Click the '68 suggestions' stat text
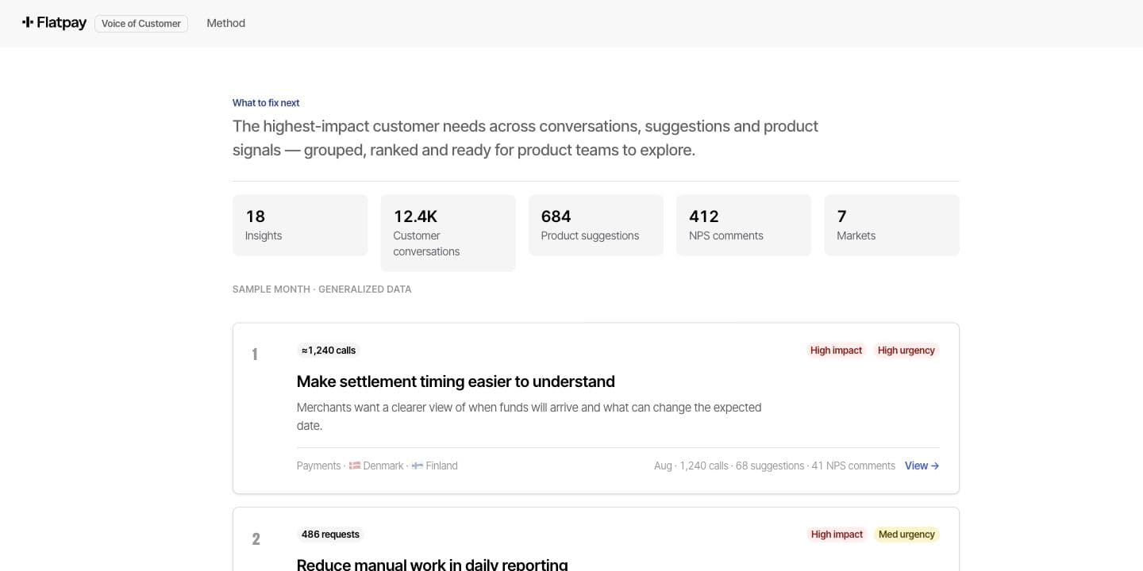This screenshot has width=1143, height=571. click(x=770, y=466)
